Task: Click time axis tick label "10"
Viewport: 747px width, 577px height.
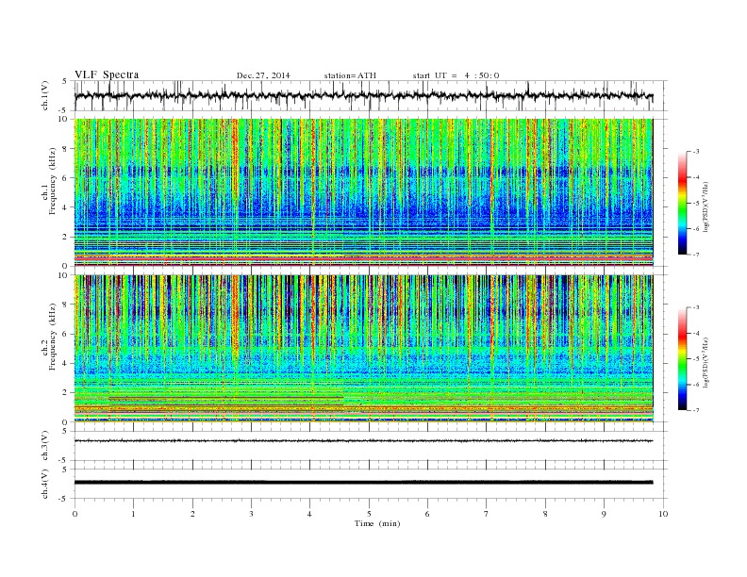Action: (x=663, y=514)
